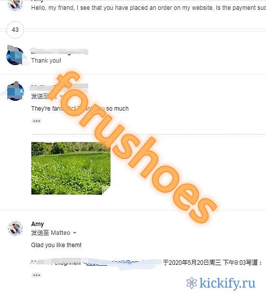Expand the 43 collapsed messages bubble
Image resolution: width=266 pixels, height=297 pixels.
point(15,30)
